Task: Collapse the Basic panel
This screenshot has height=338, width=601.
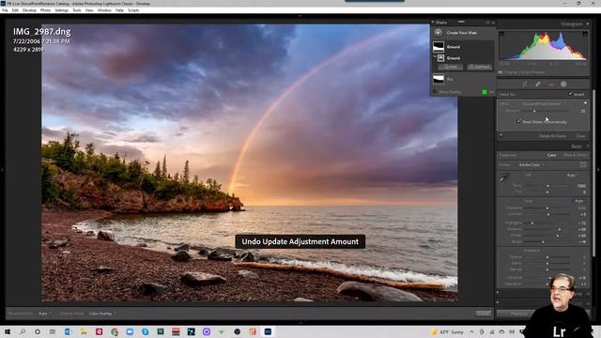Action: pyautogui.click(x=588, y=146)
